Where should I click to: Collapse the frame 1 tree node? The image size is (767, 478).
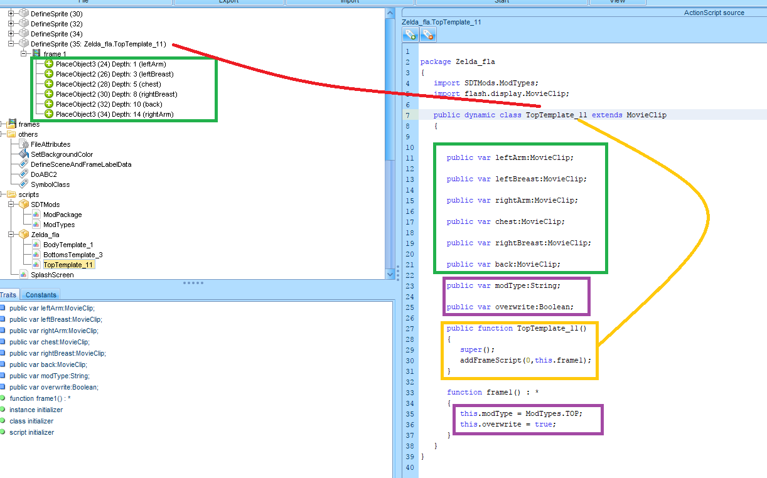pos(24,54)
